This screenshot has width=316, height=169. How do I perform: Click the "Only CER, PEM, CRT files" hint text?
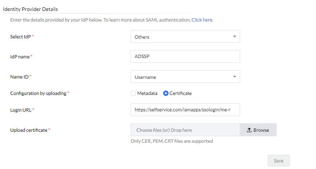[x=172, y=141]
